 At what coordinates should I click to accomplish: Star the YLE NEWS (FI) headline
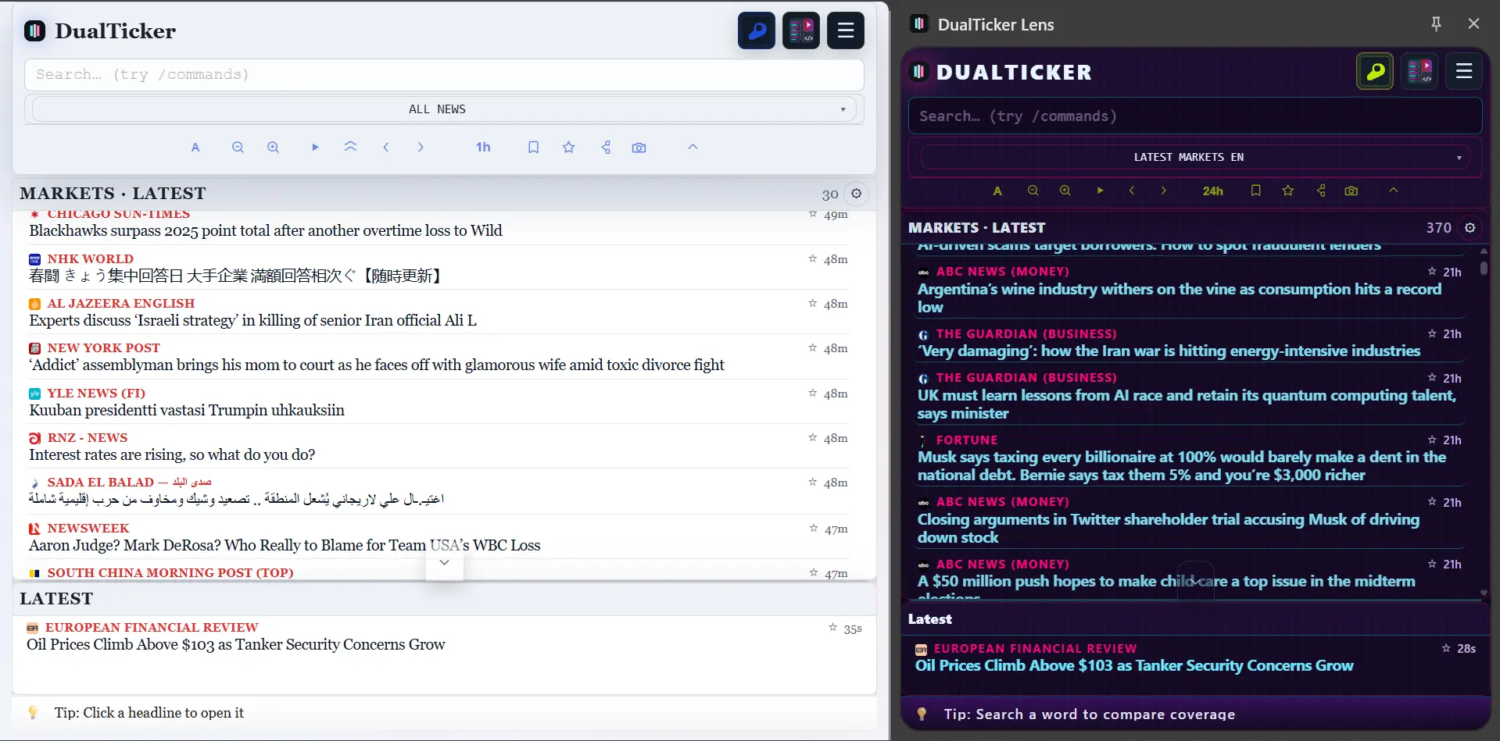(813, 393)
